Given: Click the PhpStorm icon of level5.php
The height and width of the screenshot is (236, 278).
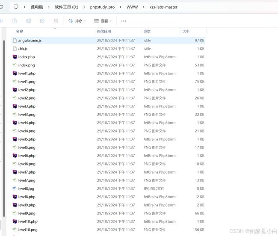Looking at the screenshot, I should pyautogui.click(x=15, y=139).
